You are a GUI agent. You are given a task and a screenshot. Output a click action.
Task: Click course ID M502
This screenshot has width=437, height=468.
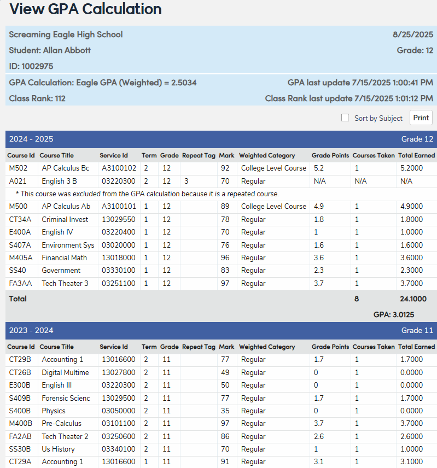18,168
